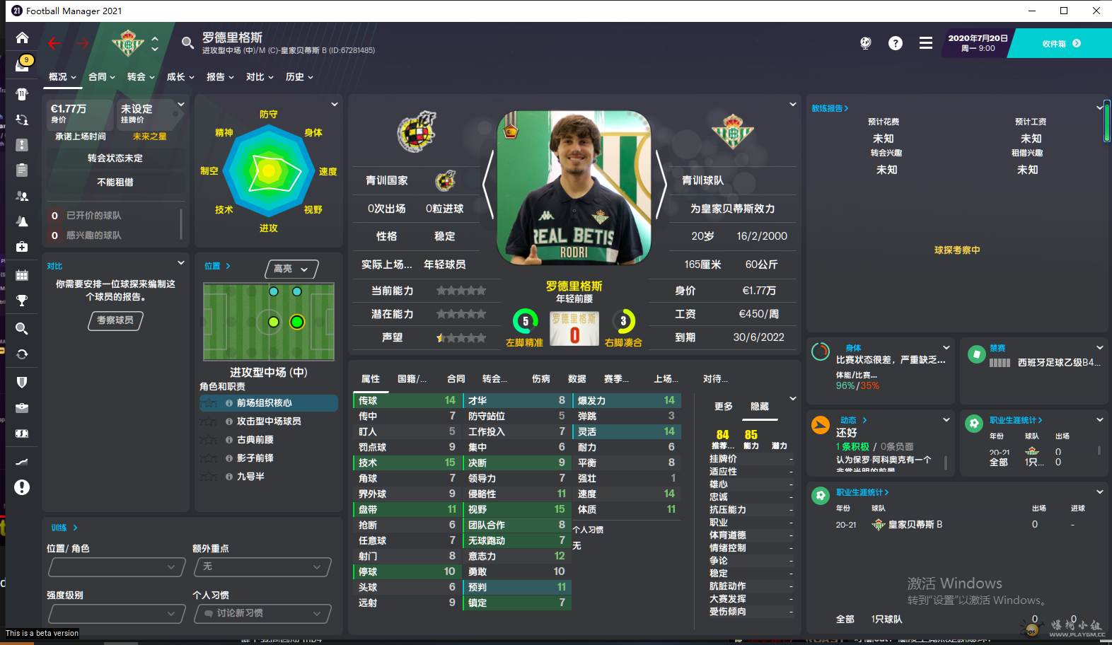Click the scouting magnifier sidebar icon
1112x645 pixels.
point(22,328)
